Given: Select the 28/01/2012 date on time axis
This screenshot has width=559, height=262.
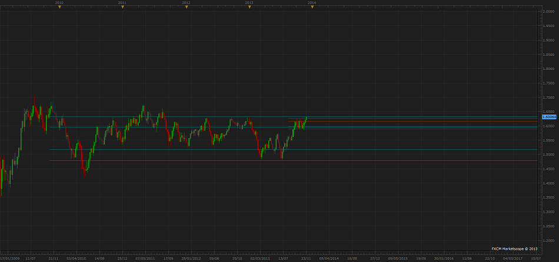Looking at the screenshot, I should (191, 258).
